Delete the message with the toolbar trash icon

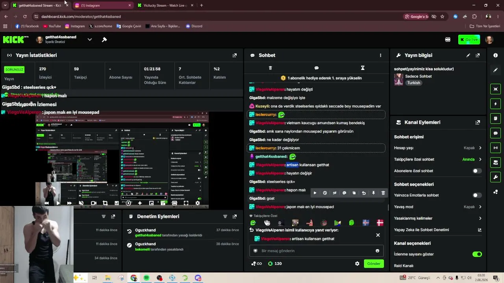(x=383, y=193)
